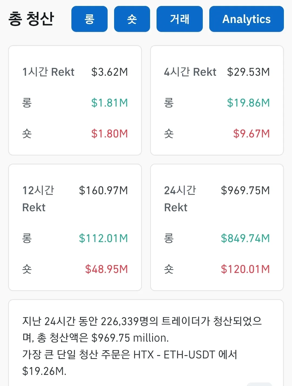Click the 1-hour long value $1.81M
Viewport: 292px width, 386px height.
(109, 103)
